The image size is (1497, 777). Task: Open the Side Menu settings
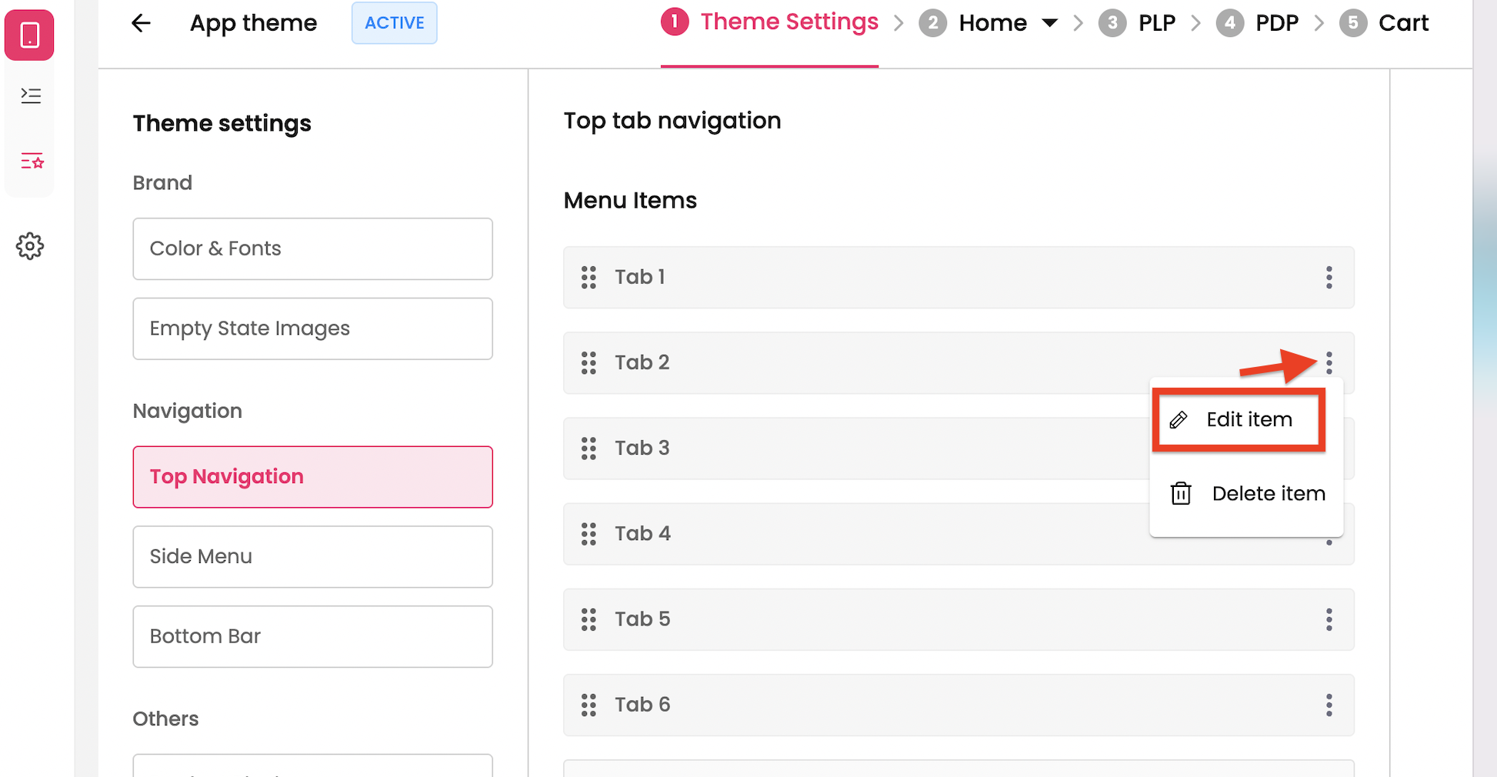coord(312,556)
